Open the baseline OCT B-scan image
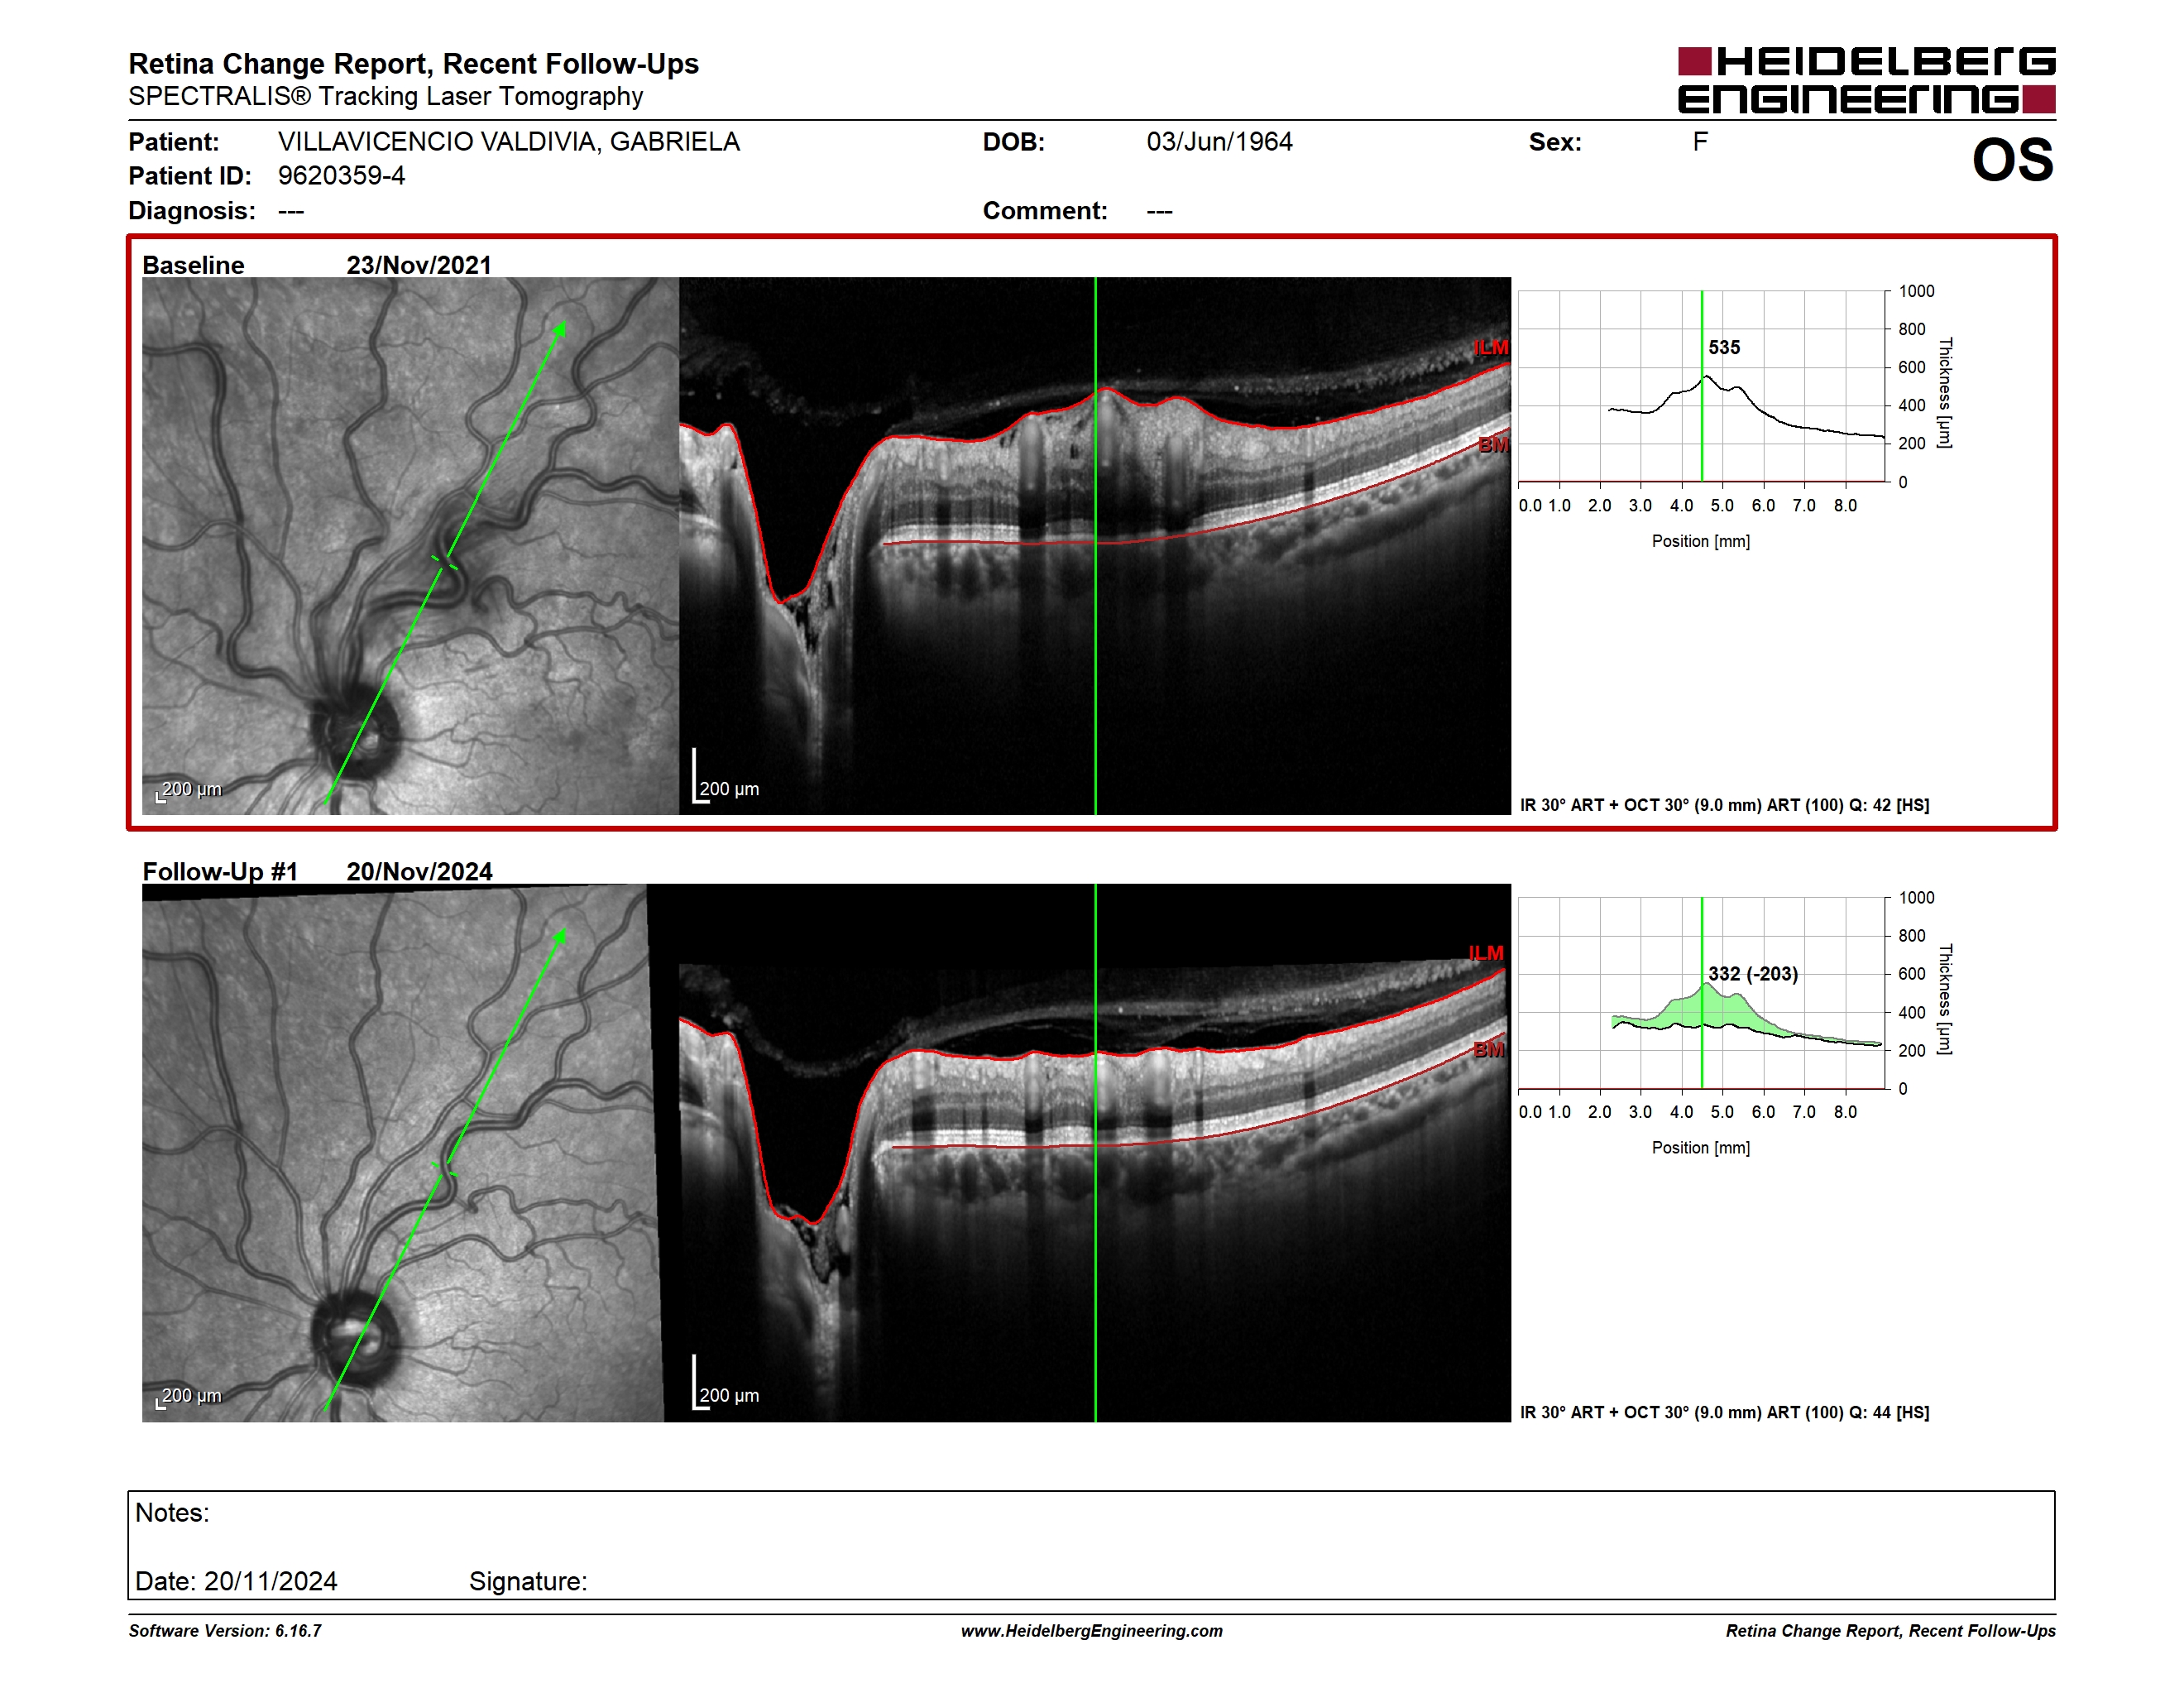This screenshot has height=1688, width=2184. [1095, 546]
